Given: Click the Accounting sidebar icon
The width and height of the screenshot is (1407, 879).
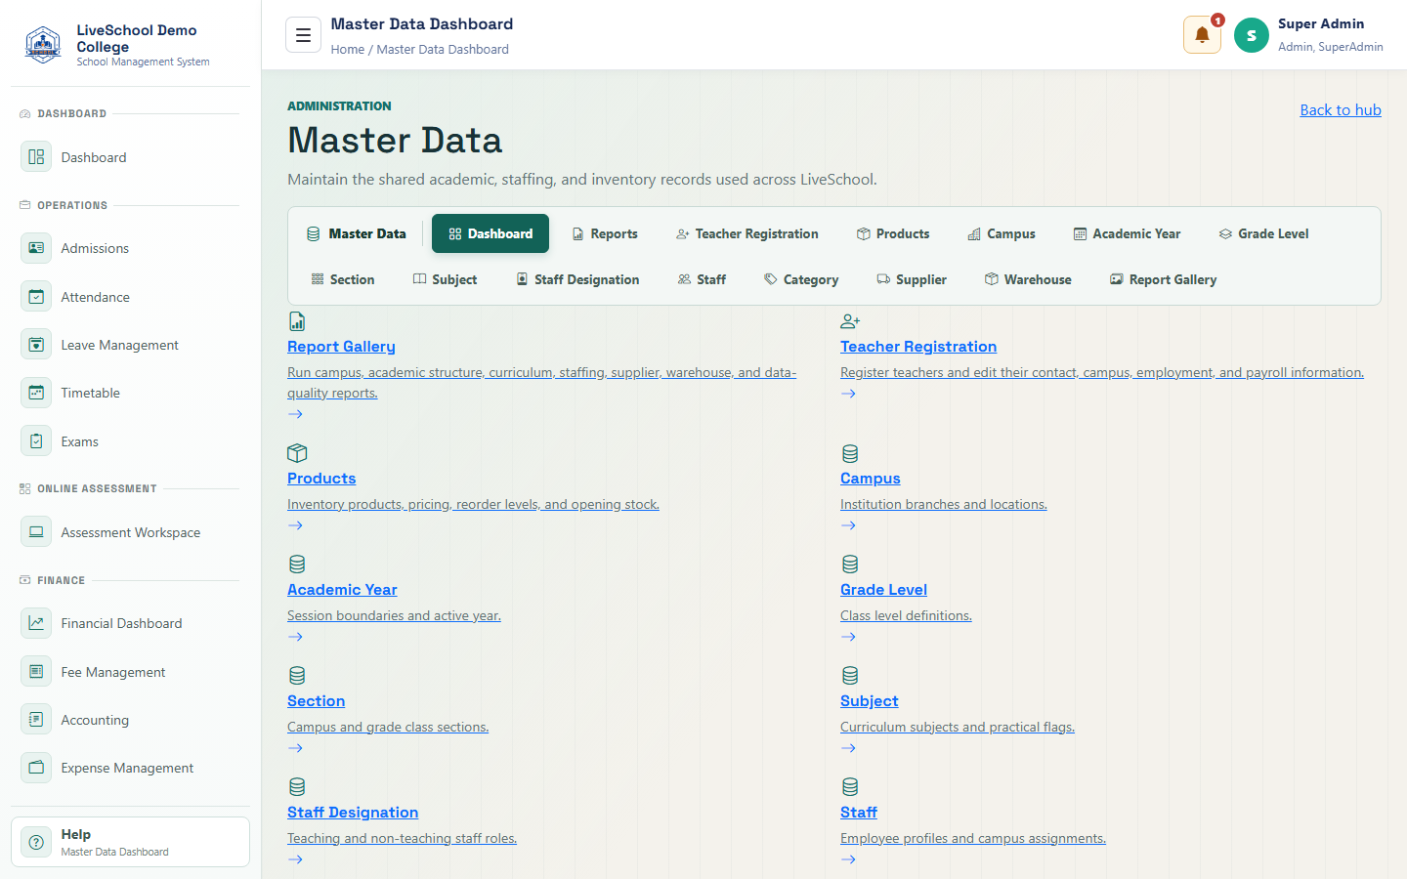Looking at the screenshot, I should [x=36, y=720].
